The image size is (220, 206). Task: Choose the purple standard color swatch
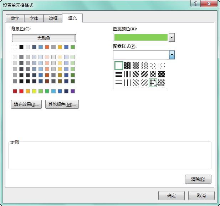point(73,91)
